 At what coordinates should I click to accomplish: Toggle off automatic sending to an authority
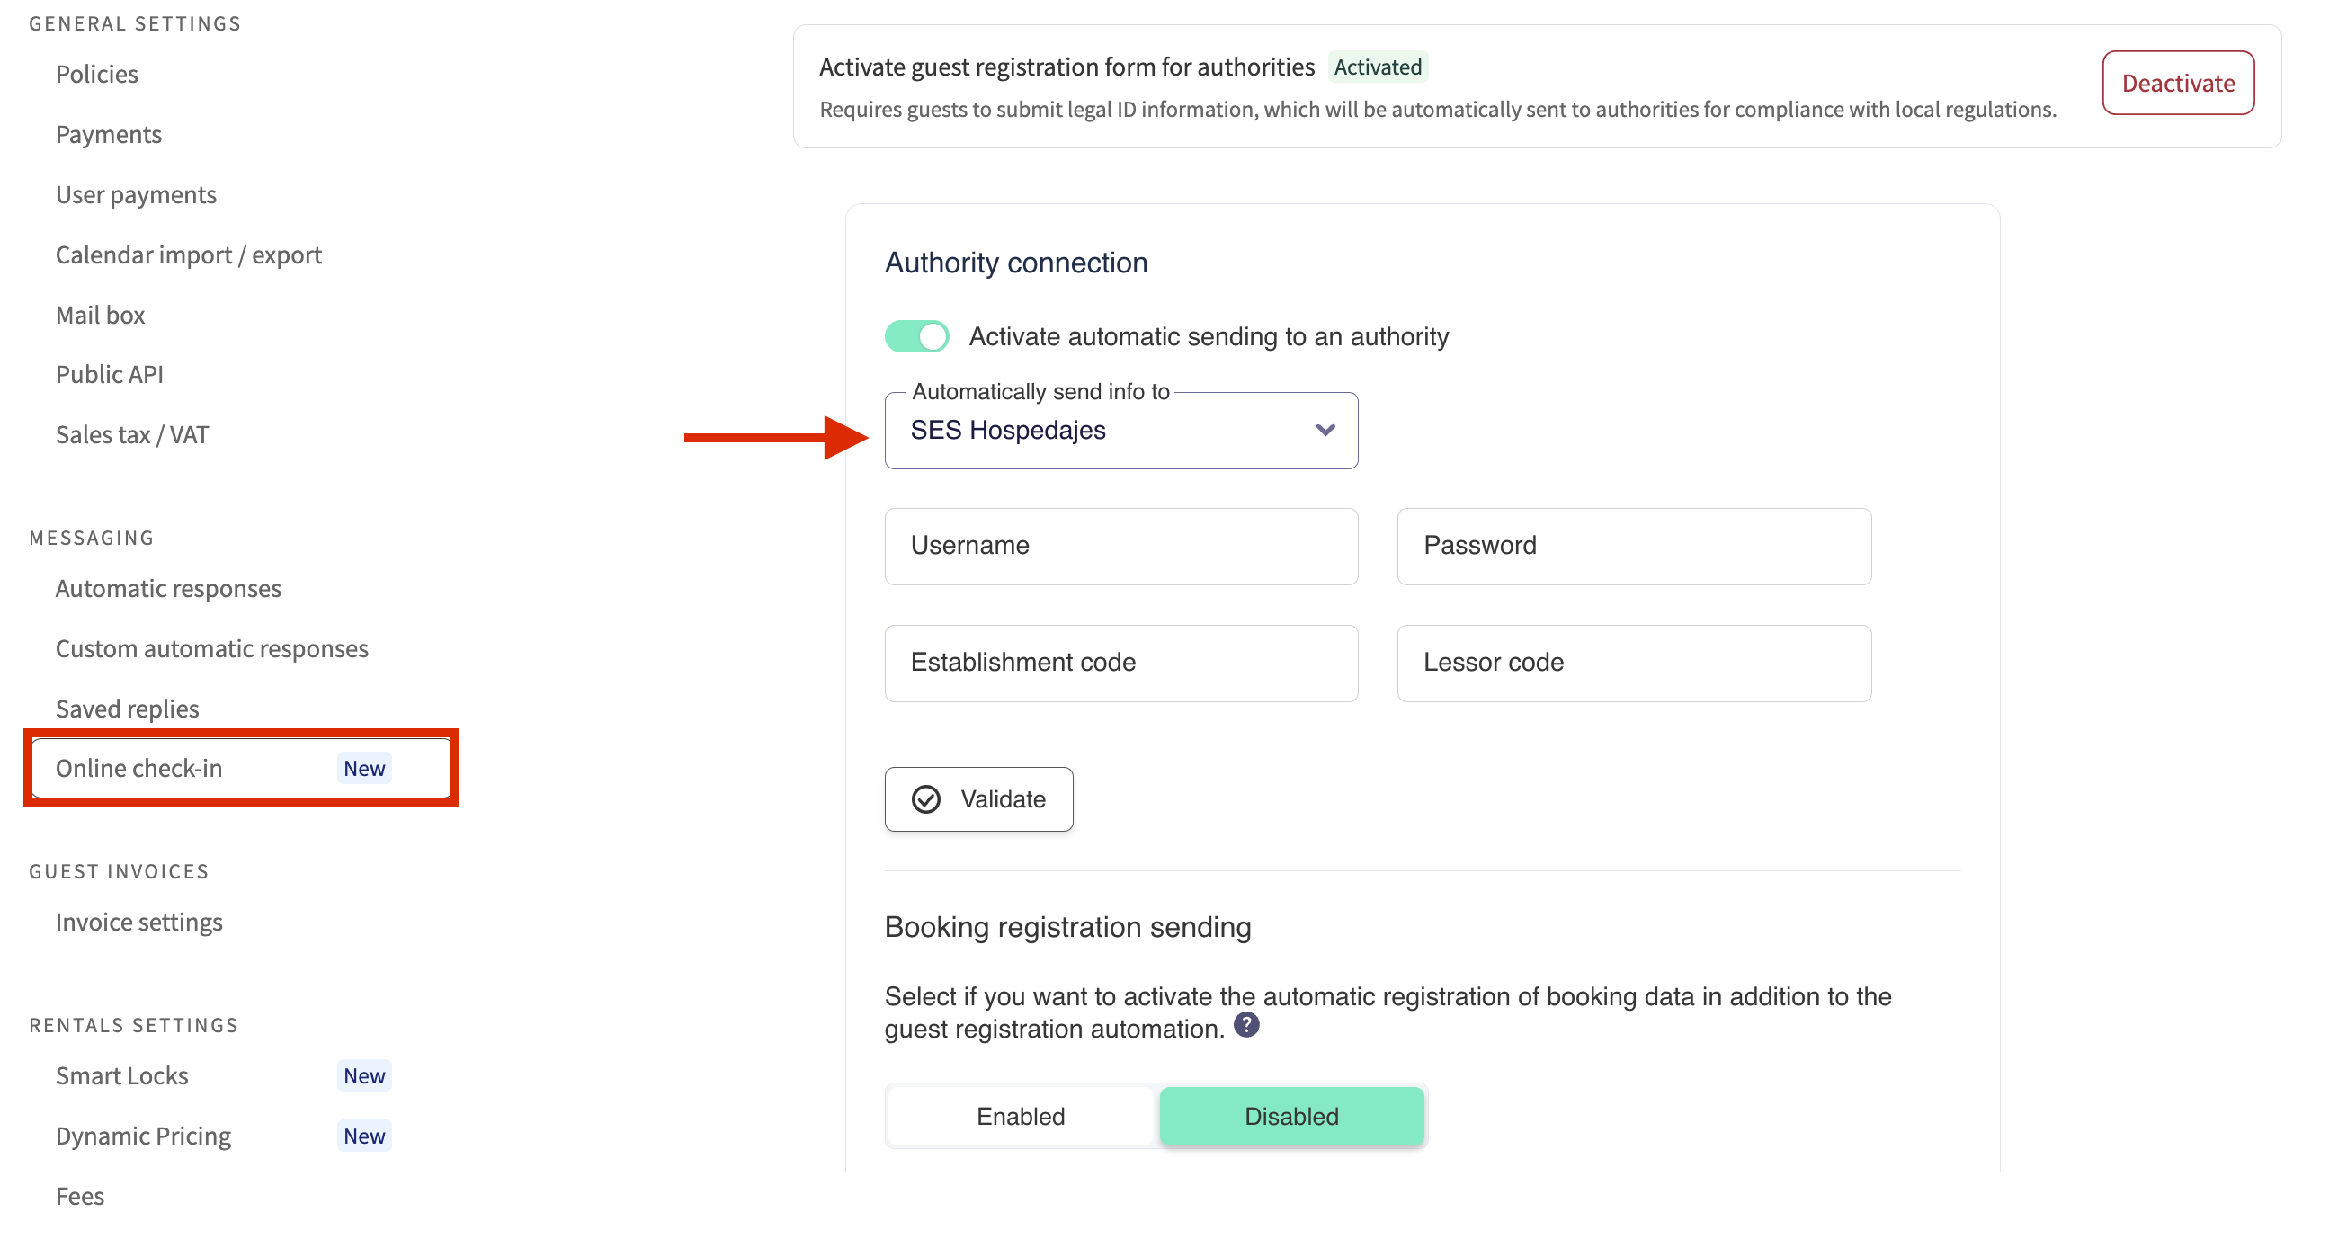pyautogui.click(x=916, y=336)
